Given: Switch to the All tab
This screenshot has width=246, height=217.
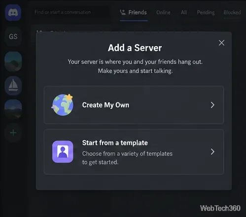Looking at the screenshot, I should [x=184, y=12].
